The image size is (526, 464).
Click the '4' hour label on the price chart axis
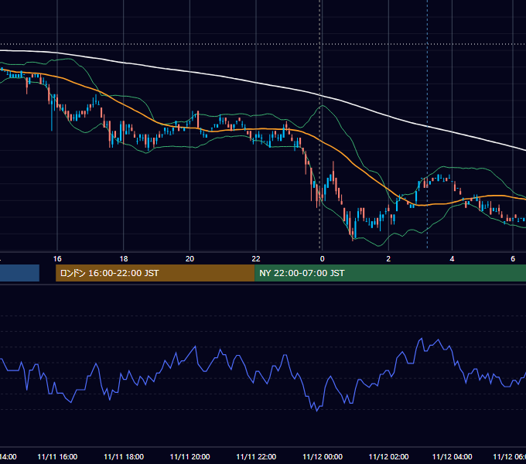pos(452,259)
